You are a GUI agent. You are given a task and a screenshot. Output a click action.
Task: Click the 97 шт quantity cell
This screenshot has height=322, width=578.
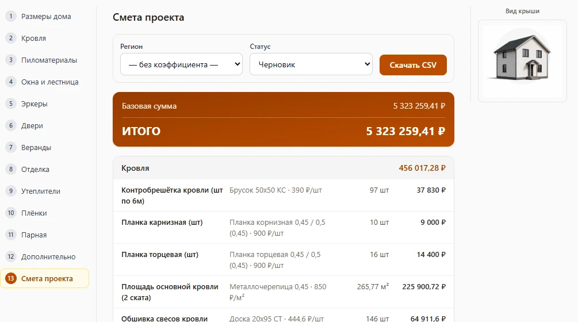tap(380, 190)
